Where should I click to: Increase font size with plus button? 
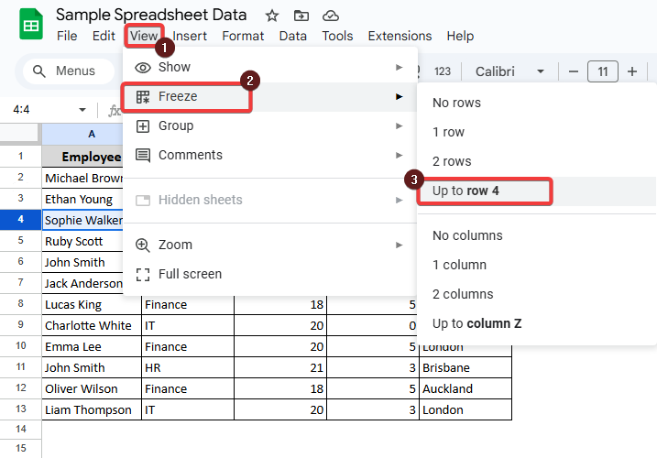point(631,71)
